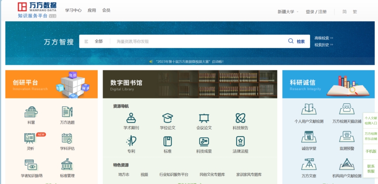Image resolution: width=378 pixels, height=184 pixels.
Task: Expand the 新疆大学 institution dropdown
Action: click(288, 12)
